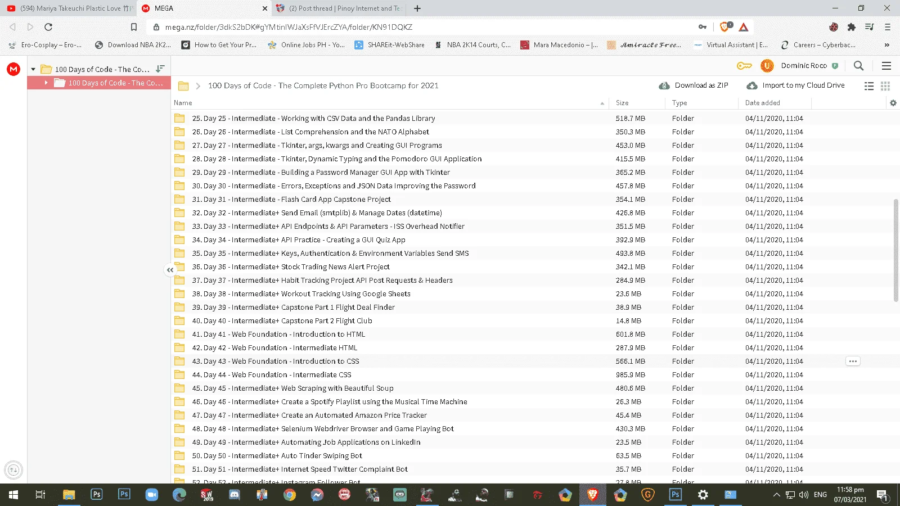Select the highlighted 100 Days of Code tree item

pos(100,83)
